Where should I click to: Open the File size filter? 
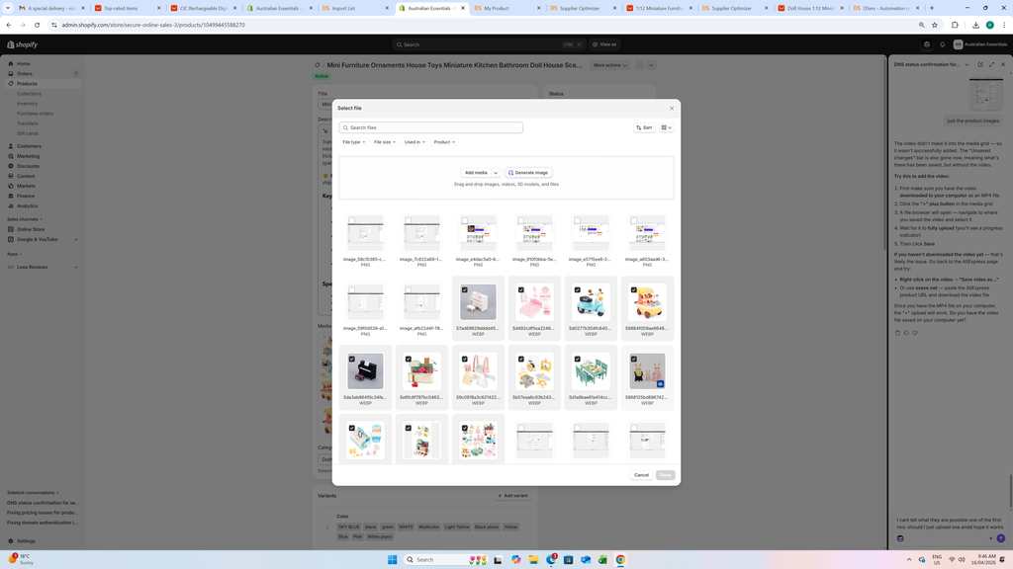point(385,142)
